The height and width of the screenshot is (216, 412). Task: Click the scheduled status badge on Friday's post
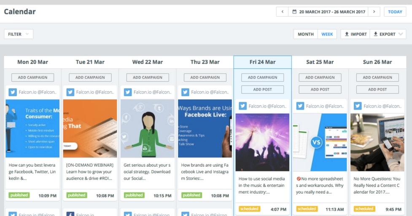click(x=249, y=209)
